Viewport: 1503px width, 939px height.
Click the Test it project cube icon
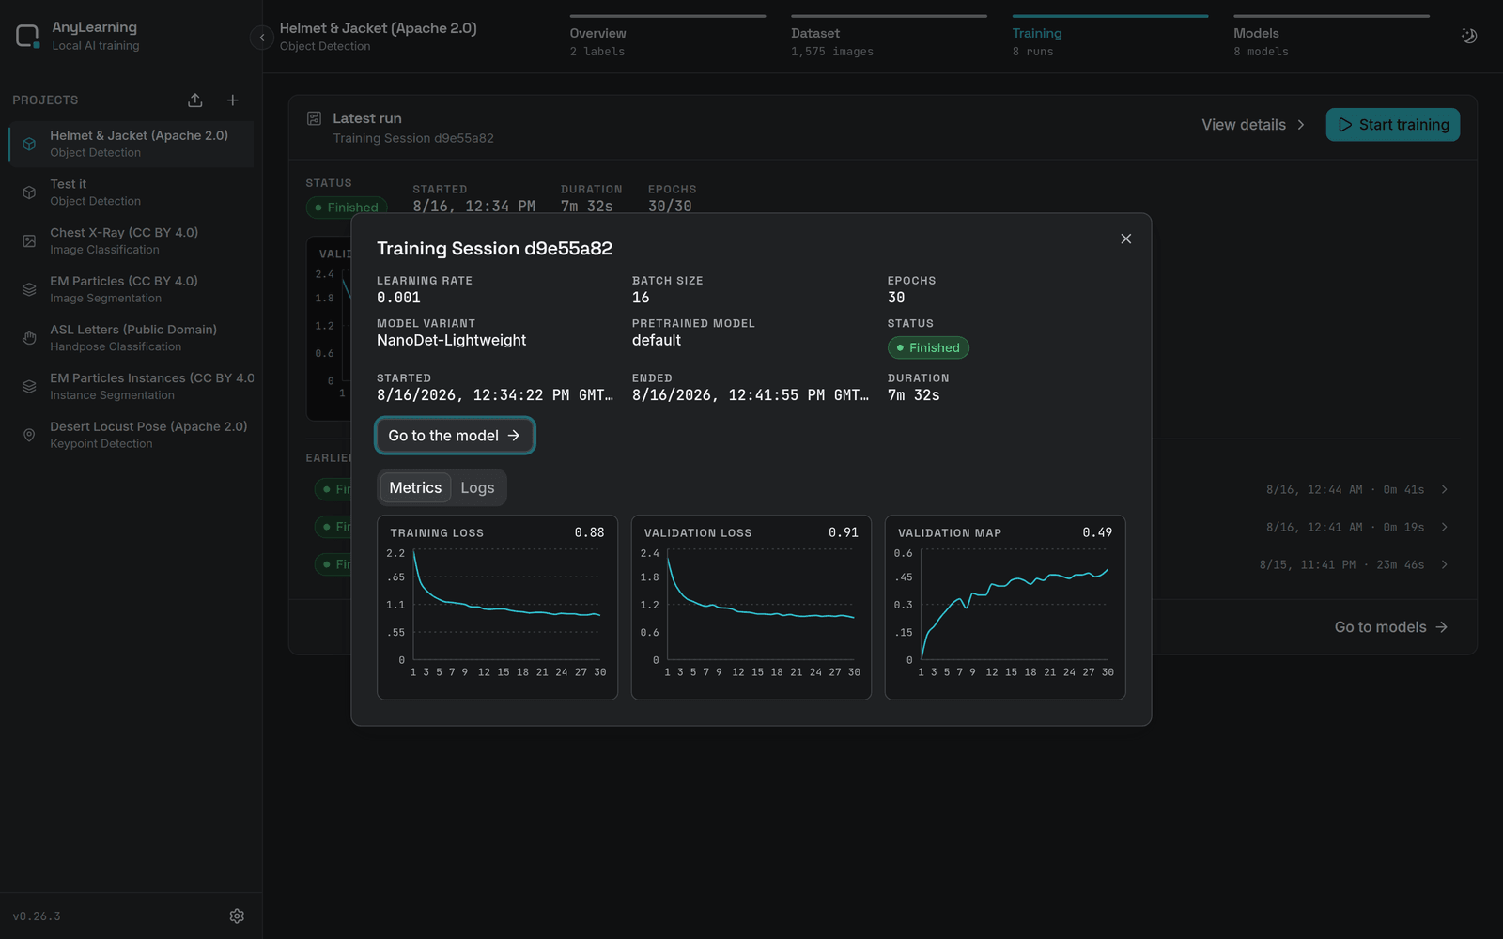[29, 192]
